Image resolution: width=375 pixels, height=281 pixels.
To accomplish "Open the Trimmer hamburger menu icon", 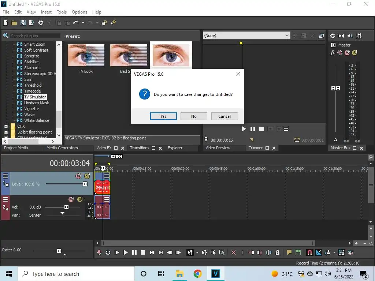I will [286, 129].
